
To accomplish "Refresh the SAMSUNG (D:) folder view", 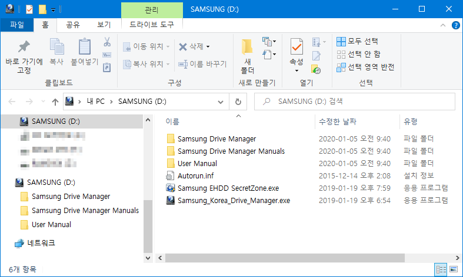I will tap(238, 102).
